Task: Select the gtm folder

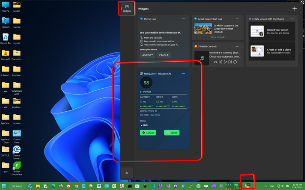Action: [5, 167]
